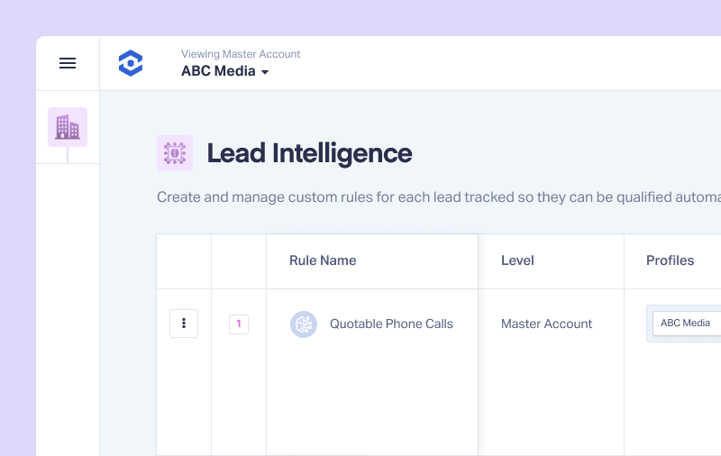Click the Viewing Master Account label

click(241, 54)
